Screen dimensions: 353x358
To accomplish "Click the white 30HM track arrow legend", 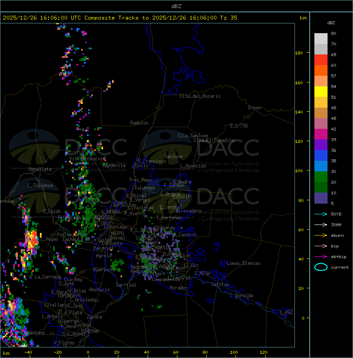I will 321,224.
